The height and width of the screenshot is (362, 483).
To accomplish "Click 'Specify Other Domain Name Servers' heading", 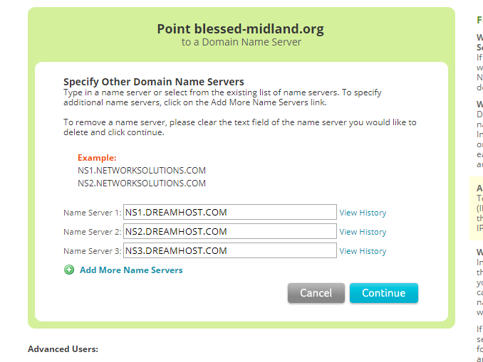I will point(154,82).
